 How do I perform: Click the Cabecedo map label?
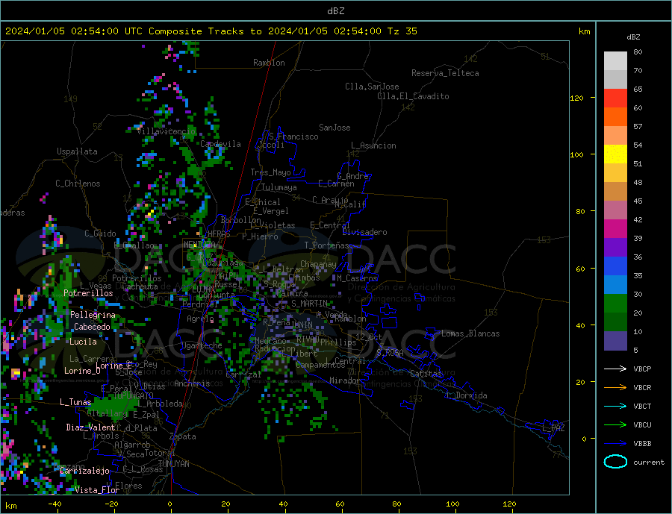click(92, 327)
